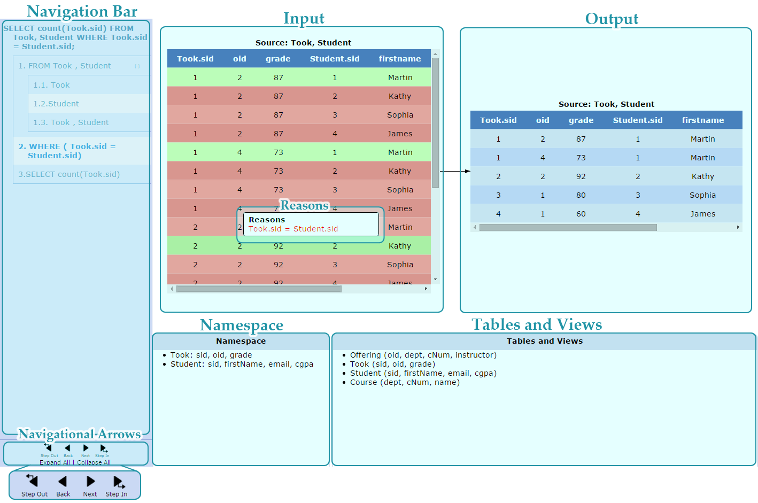Click grade 60 in the Output table
The image size is (758, 503).
click(581, 214)
